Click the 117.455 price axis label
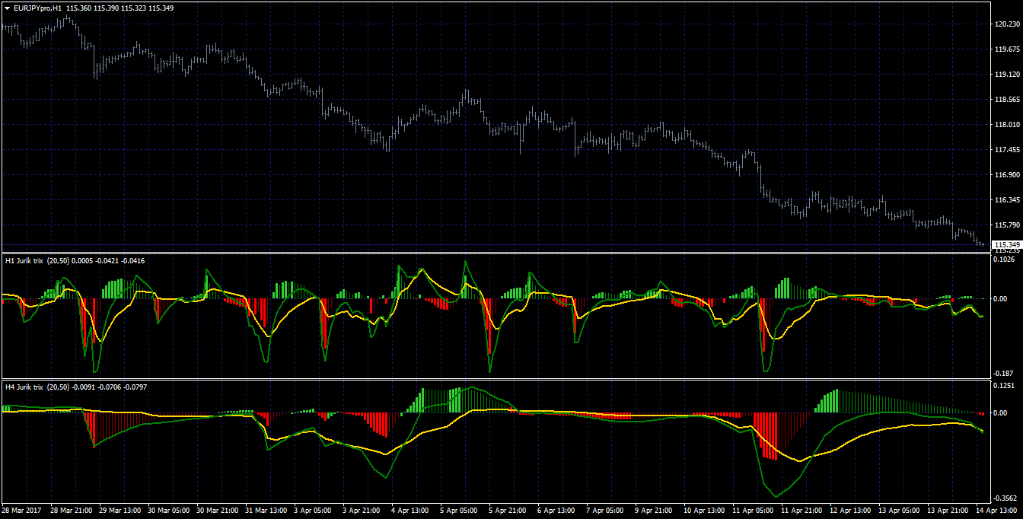The image size is (1023, 519). tap(1006, 150)
